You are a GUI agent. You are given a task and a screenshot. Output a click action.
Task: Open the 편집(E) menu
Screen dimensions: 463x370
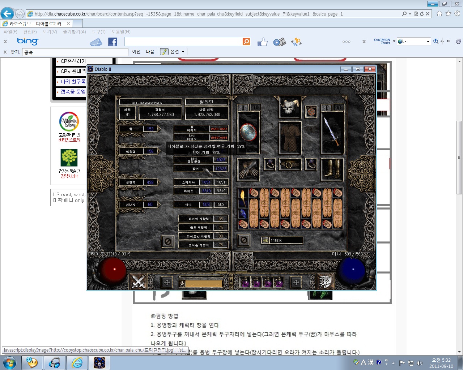pos(30,32)
